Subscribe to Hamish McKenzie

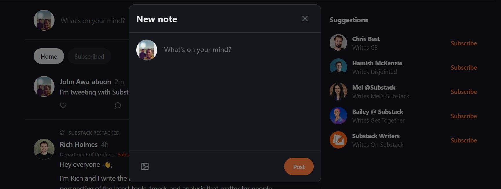tap(464, 68)
